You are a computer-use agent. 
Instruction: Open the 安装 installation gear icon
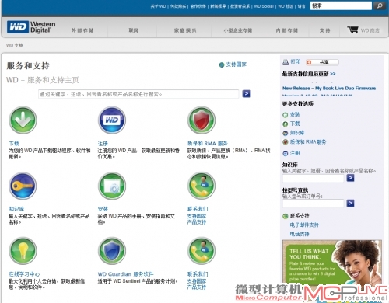(112, 186)
